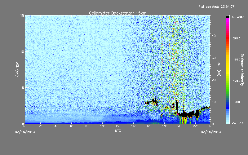The image size is (248, 155).
Task: Click the 10 km tick on left axis
Action: pyautogui.click(x=22, y=52)
